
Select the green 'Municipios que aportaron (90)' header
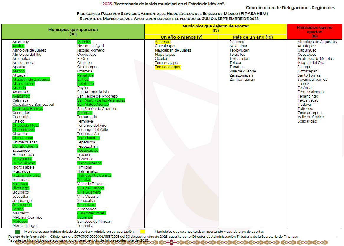click(x=73, y=32)
